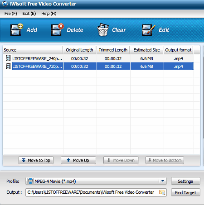Select the LISTOFFREEWARE_720p file name
204x205 pixels.
coord(37,67)
